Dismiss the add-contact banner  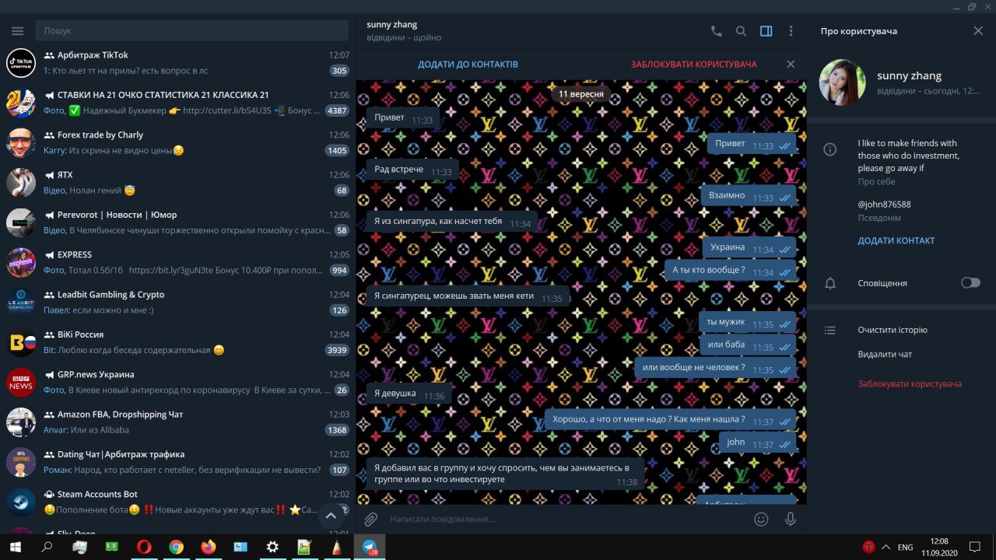tap(791, 65)
